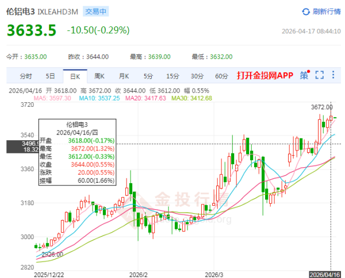Open the vertical three-dot more menu
The image size is (345, 278).
[333, 75]
